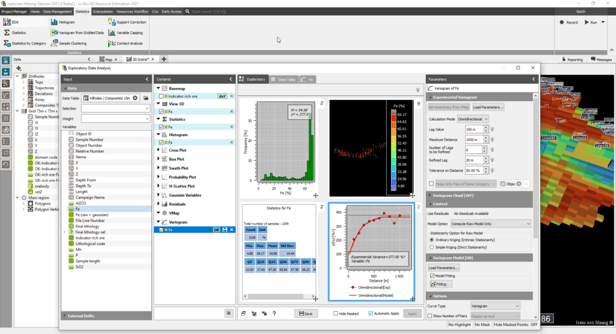Click the Fe color scale legend
The height and width of the screenshot is (334, 616).
399,147
